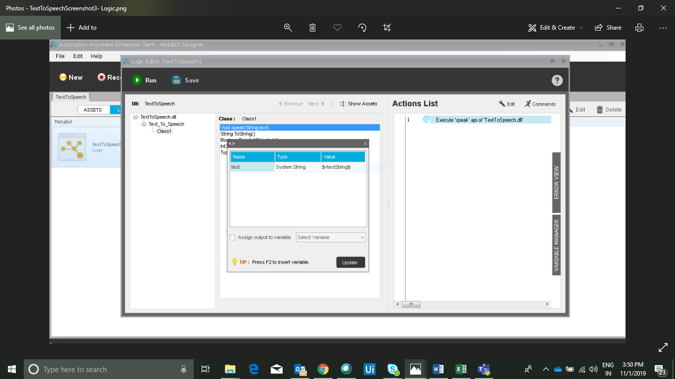
Task: Click the '$vtextString$' value cell
Action: pos(343,167)
